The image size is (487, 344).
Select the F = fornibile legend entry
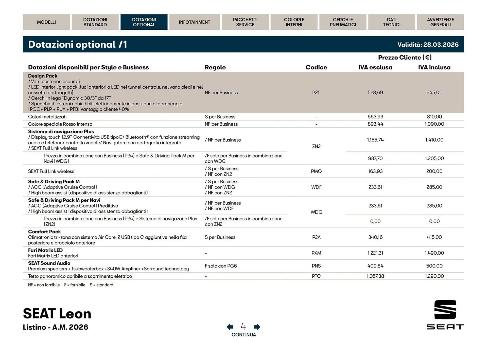point(75,285)
